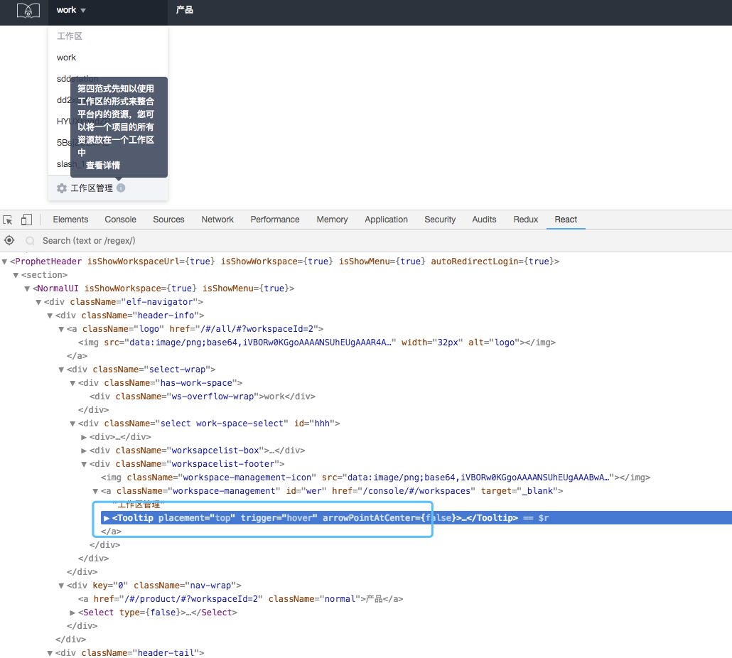The image size is (732, 658).
Task: Collapse the elf-navigator div
Action: (39, 303)
